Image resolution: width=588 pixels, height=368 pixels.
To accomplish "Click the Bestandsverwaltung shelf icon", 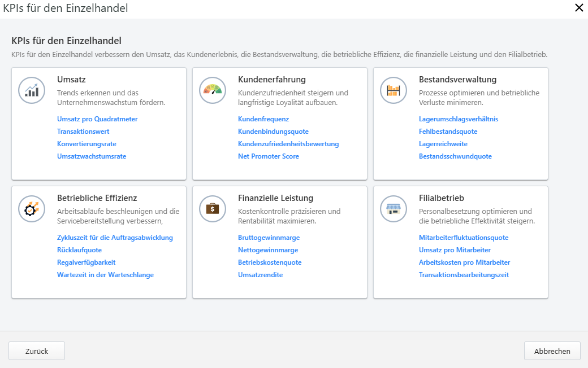I will pyautogui.click(x=394, y=90).
